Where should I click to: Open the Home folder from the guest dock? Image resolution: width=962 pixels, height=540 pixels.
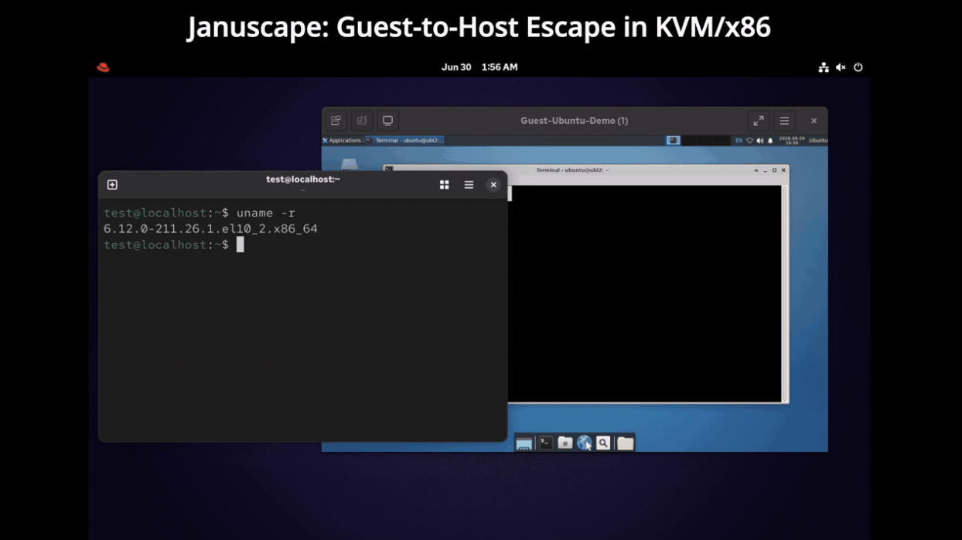tap(565, 443)
